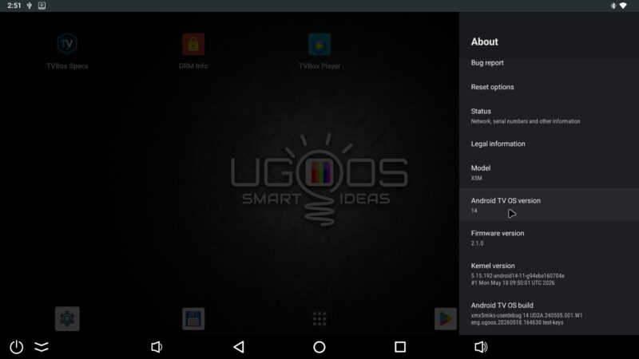
Task: Open the settings gear shortcut
Action: pos(67,318)
